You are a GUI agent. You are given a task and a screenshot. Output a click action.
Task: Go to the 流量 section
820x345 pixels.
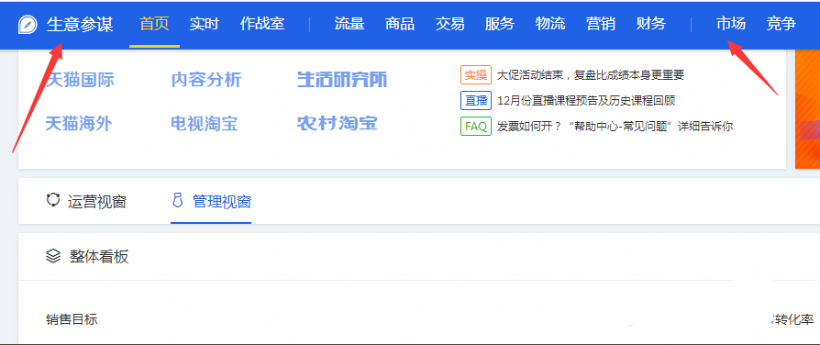[x=349, y=24]
